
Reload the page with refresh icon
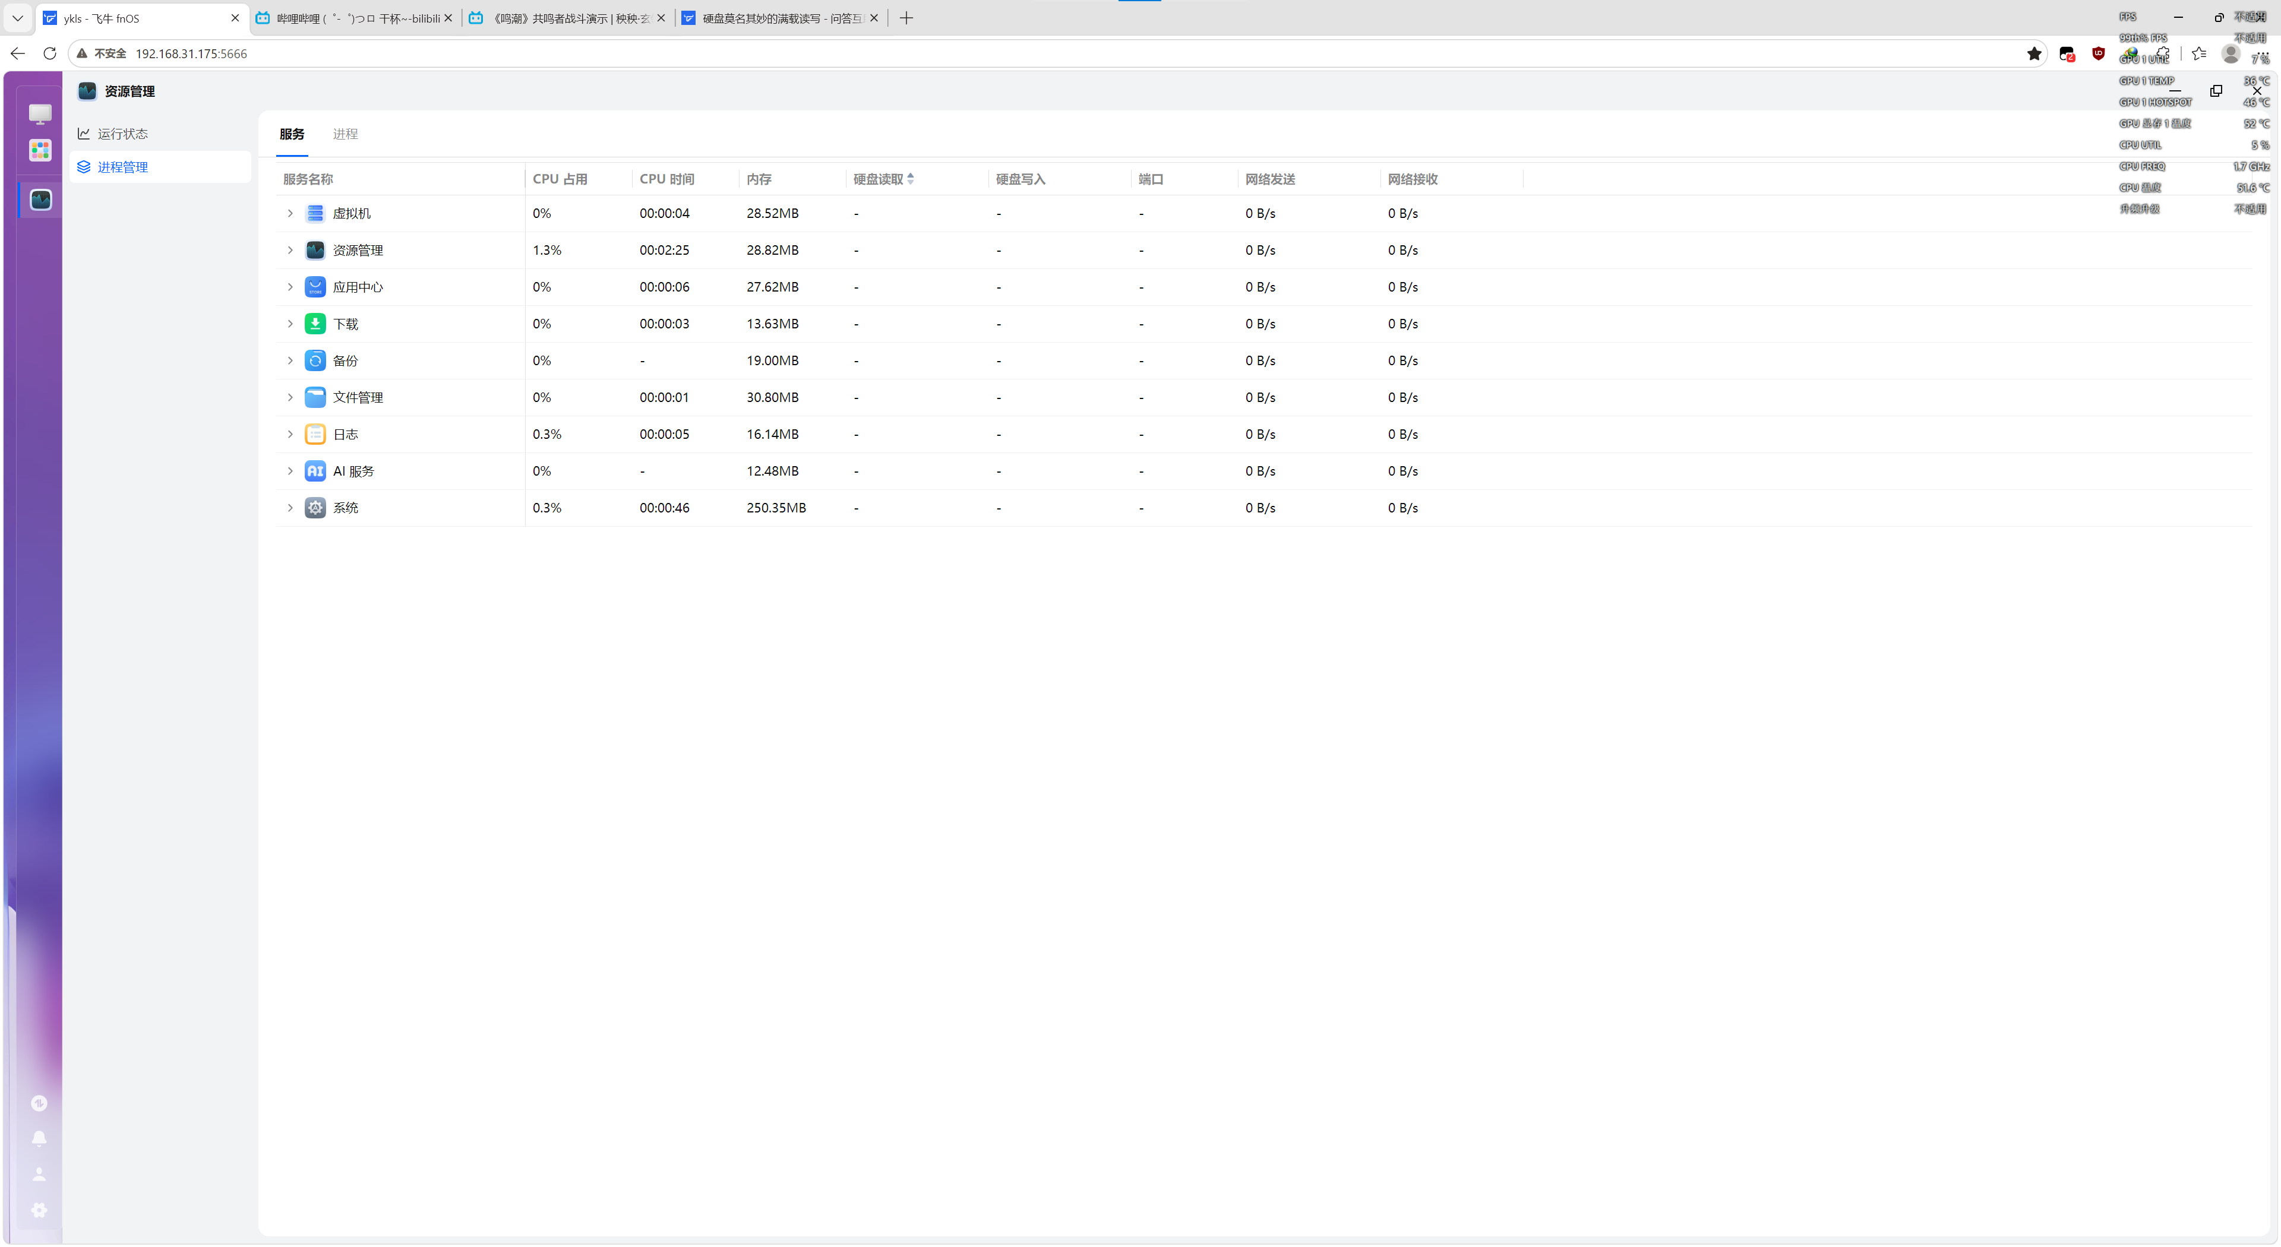pyautogui.click(x=49, y=54)
